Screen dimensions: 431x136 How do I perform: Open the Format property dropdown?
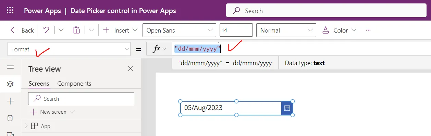tap(69, 49)
